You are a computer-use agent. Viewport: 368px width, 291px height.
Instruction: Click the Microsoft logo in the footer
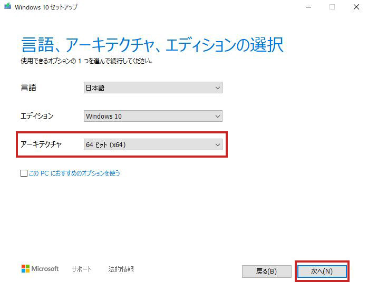40,269
